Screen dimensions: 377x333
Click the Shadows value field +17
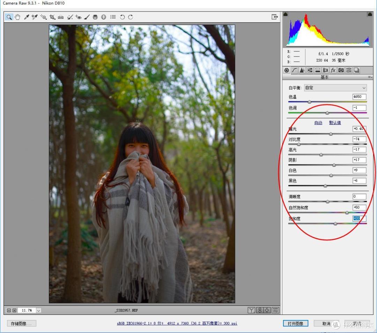click(359, 160)
